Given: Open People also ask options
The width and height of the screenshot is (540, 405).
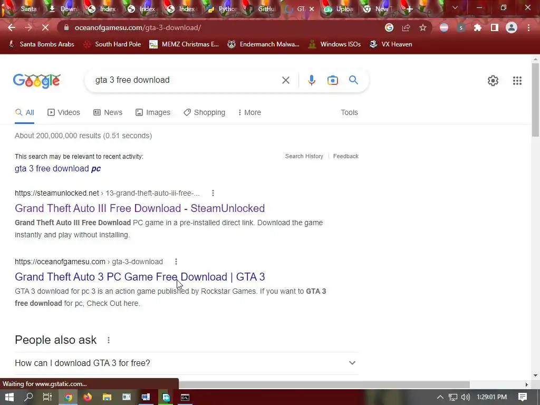Looking at the screenshot, I should pyautogui.click(x=109, y=340).
